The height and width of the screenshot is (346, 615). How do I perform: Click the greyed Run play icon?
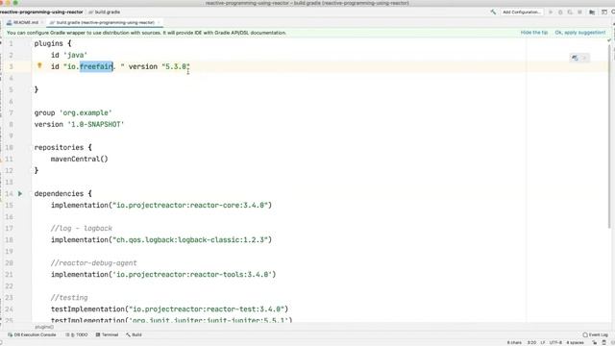tap(551, 12)
